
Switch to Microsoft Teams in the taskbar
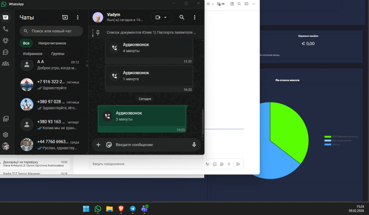point(144,208)
